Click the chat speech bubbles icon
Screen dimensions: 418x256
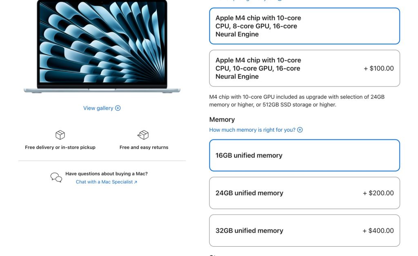(x=56, y=177)
